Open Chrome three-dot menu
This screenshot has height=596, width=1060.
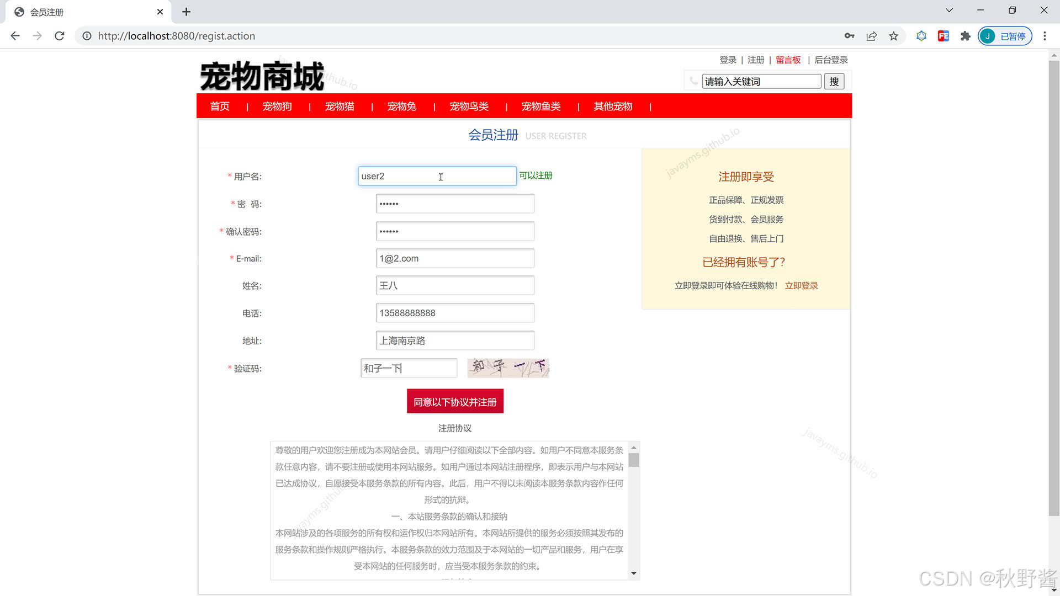point(1045,36)
